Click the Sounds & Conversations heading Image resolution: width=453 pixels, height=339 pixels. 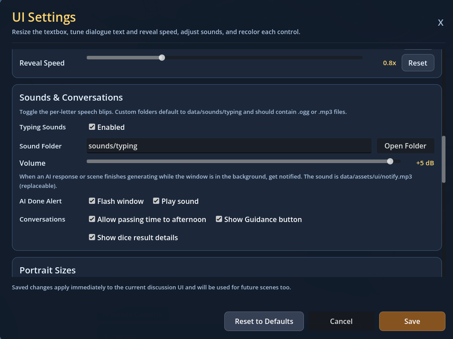pyautogui.click(x=71, y=97)
